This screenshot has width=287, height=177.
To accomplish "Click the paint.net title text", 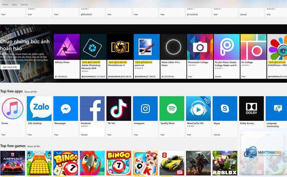I will click(x=140, y=65).
